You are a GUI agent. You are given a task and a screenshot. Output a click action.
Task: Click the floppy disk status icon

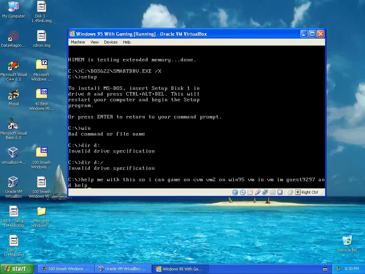250,192
